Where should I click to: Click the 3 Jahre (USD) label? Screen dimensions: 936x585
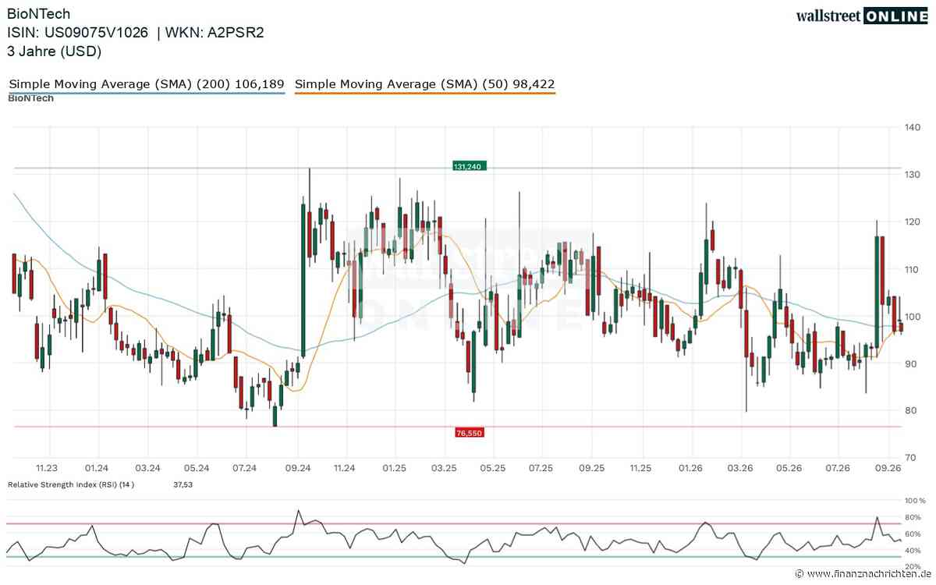[55, 51]
